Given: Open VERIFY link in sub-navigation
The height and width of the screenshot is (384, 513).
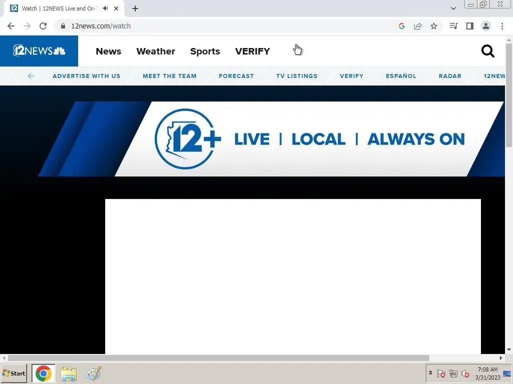Looking at the screenshot, I should pyautogui.click(x=351, y=76).
